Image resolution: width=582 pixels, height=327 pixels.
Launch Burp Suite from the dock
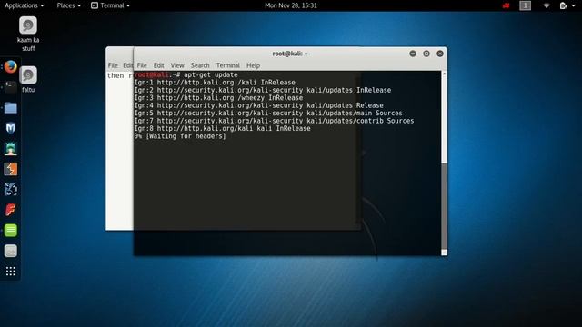point(10,169)
